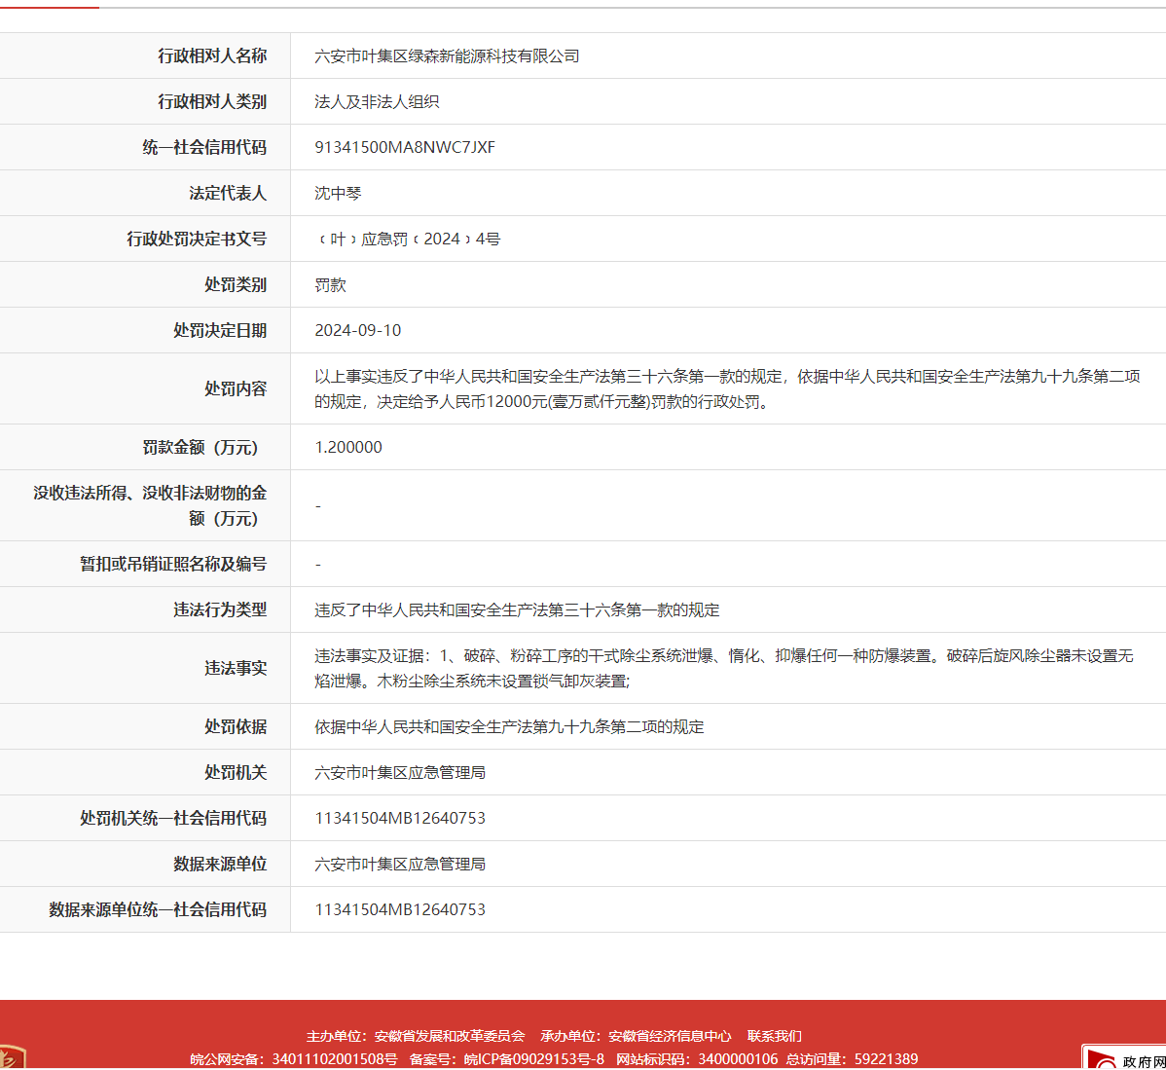The image size is (1166, 1070).
Task: Click the credit code 91341500MA8NWC7JXF
Action: tap(405, 148)
